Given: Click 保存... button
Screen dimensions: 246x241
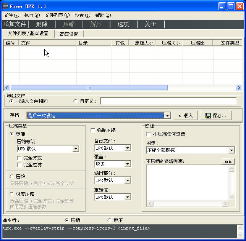Looking at the screenshot, I should pos(215,116).
